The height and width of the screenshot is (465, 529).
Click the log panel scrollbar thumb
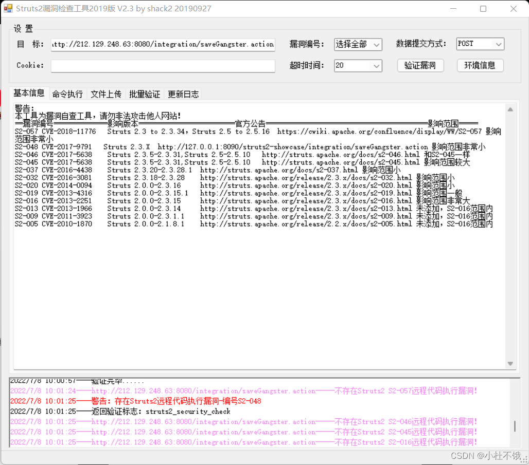pos(515,426)
